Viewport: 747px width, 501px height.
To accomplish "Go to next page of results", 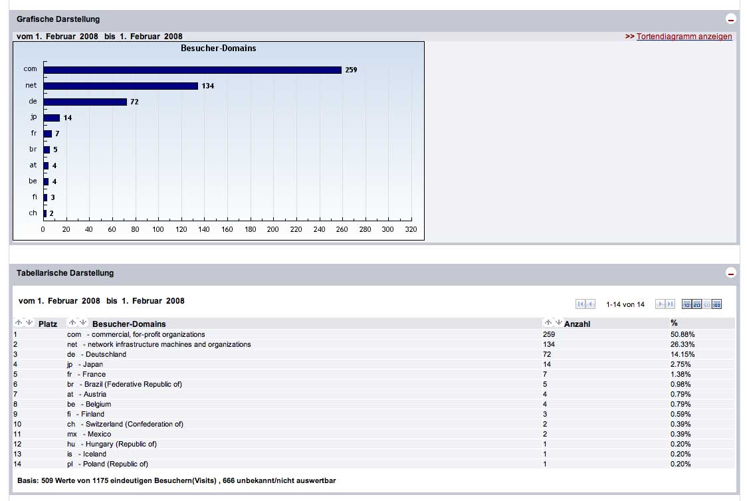I will 660,304.
